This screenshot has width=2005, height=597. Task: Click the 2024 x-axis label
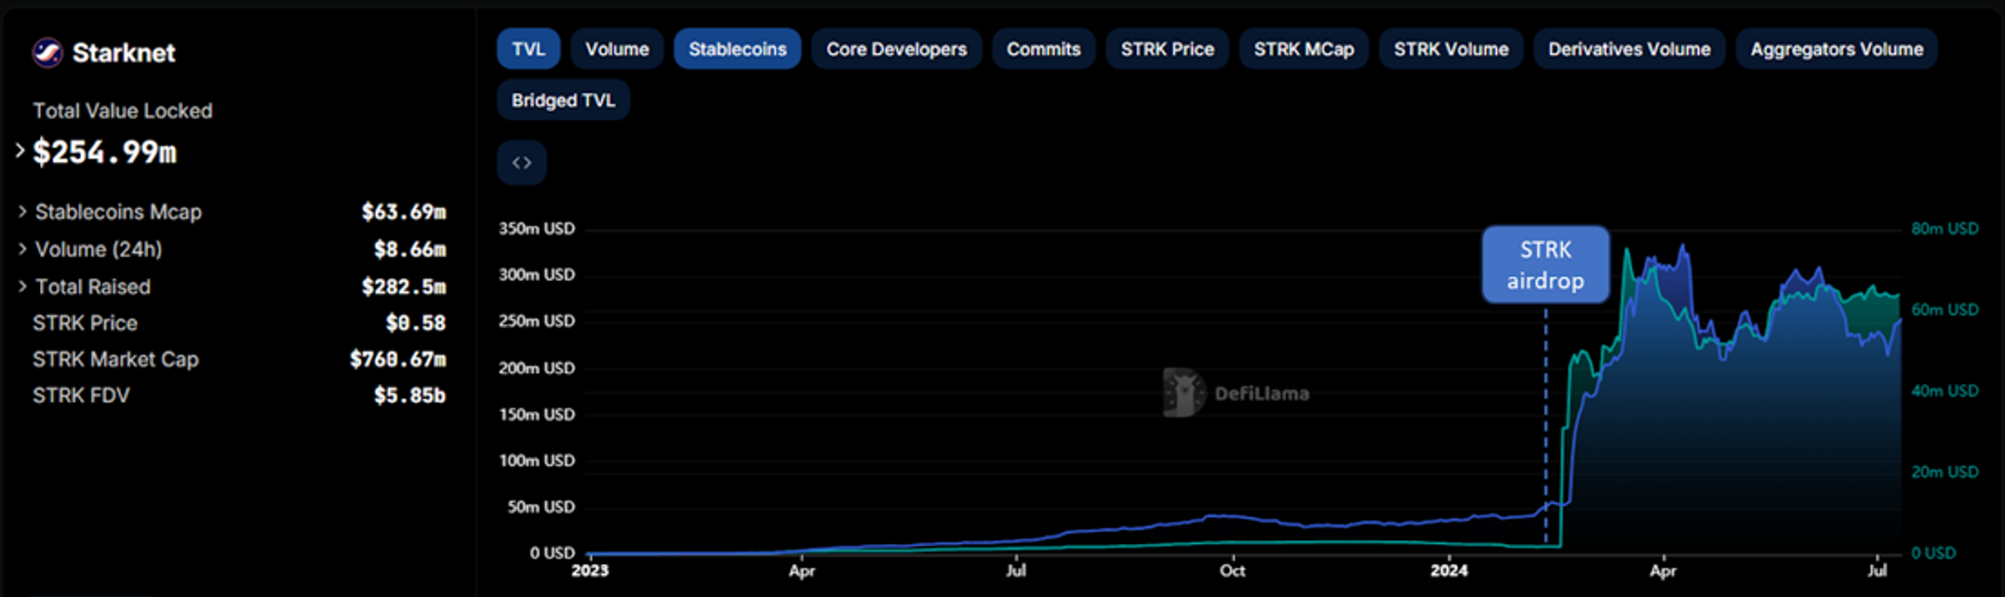coord(1449,570)
